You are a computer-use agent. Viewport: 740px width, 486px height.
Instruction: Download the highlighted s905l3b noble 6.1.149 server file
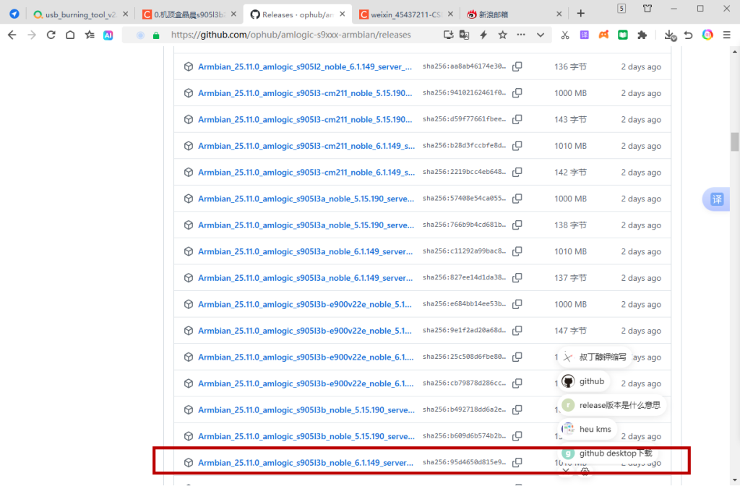pos(306,463)
